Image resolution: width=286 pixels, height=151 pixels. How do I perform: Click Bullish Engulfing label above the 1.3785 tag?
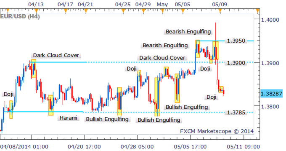[187, 107]
